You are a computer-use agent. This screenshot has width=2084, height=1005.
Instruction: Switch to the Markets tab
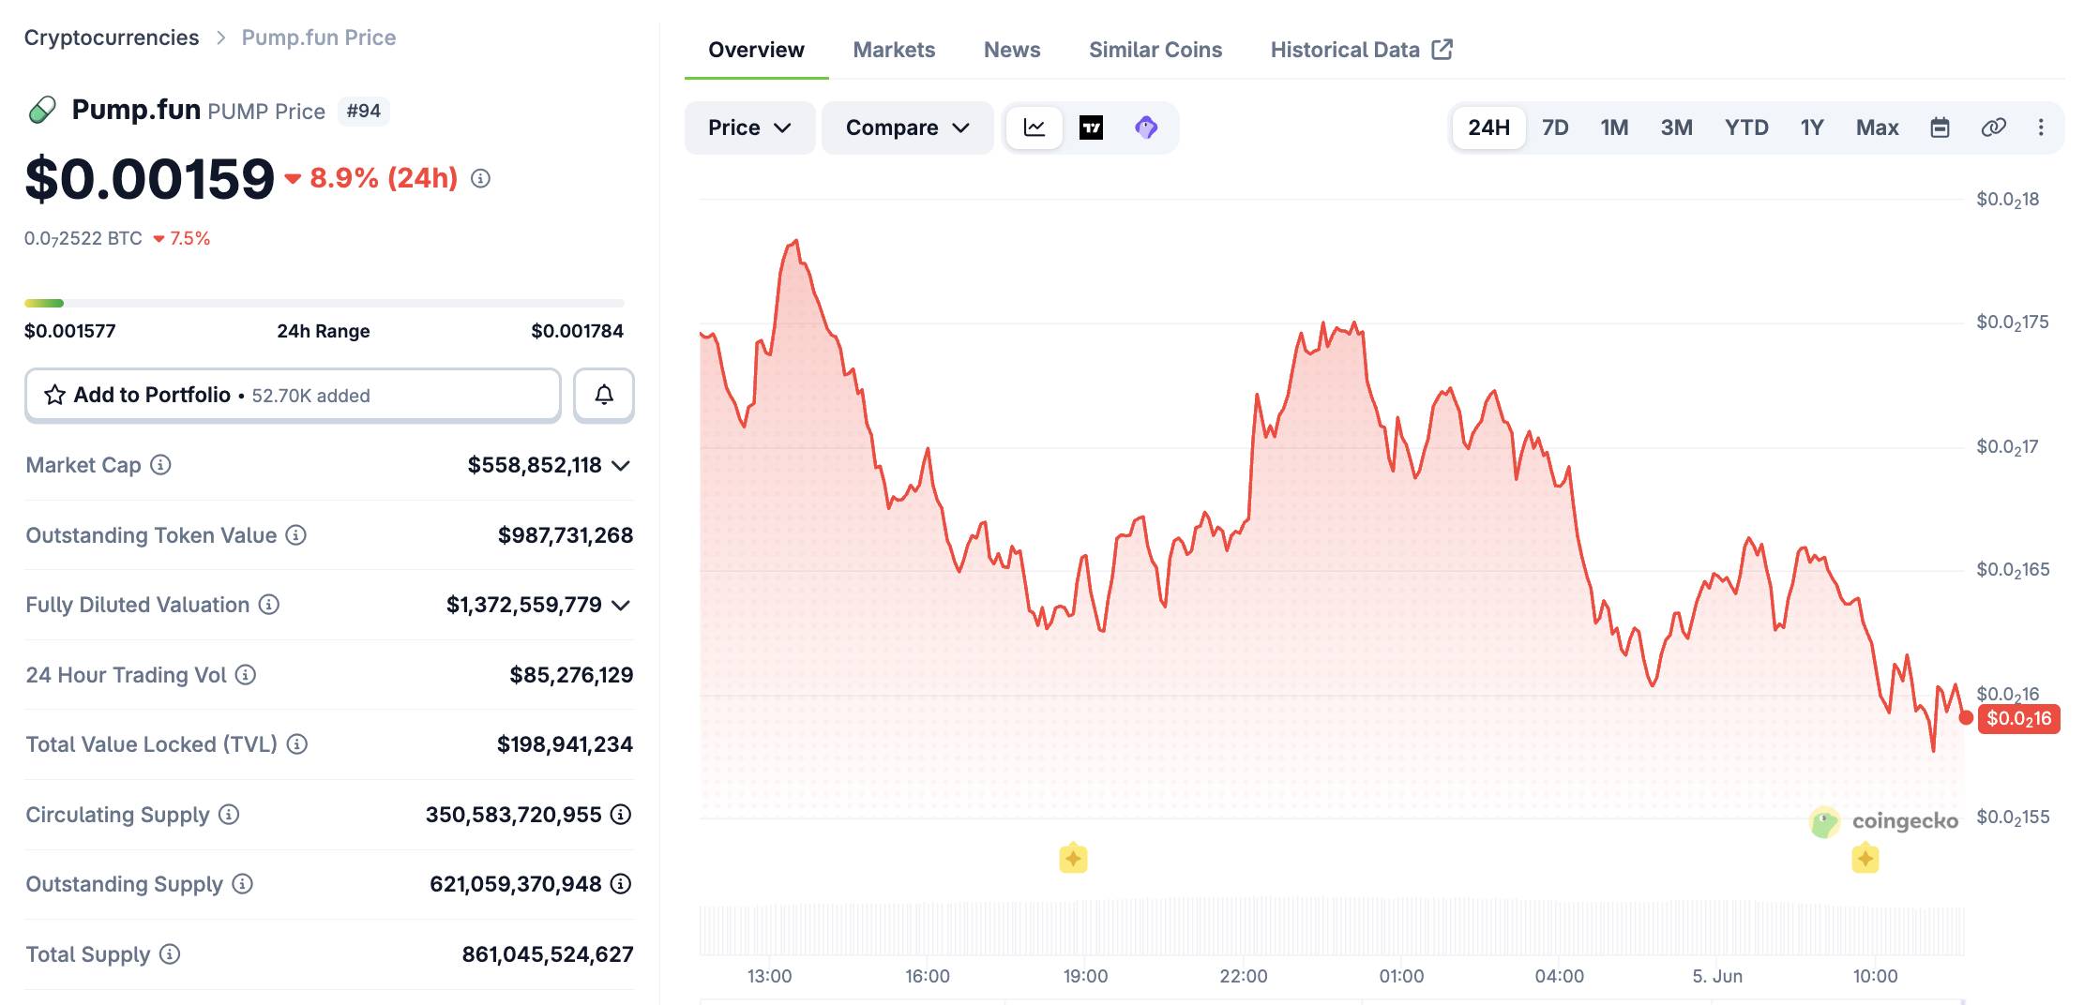(894, 50)
